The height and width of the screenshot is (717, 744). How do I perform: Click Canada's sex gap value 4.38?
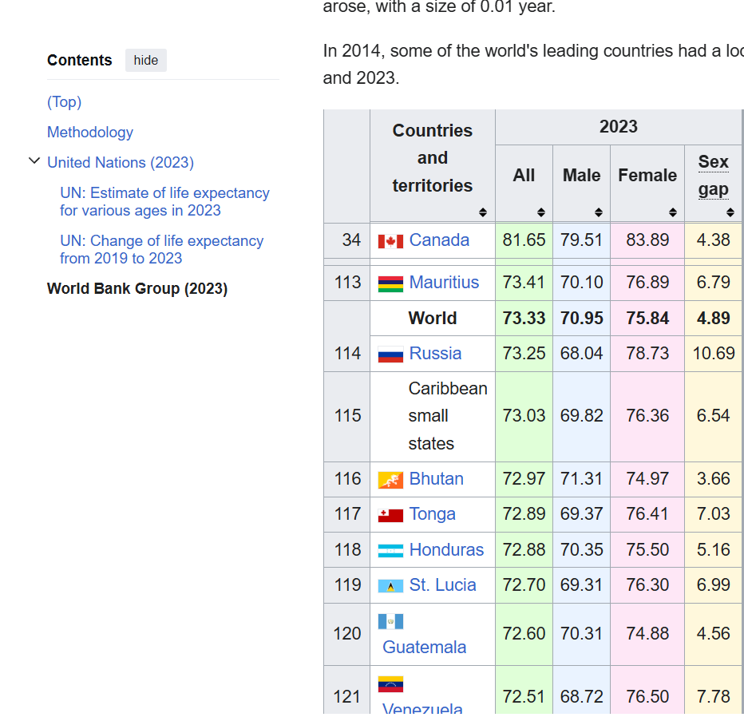click(x=713, y=240)
